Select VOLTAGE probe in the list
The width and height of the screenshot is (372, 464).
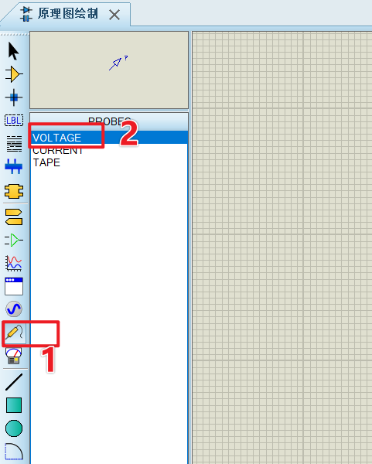click(x=109, y=138)
